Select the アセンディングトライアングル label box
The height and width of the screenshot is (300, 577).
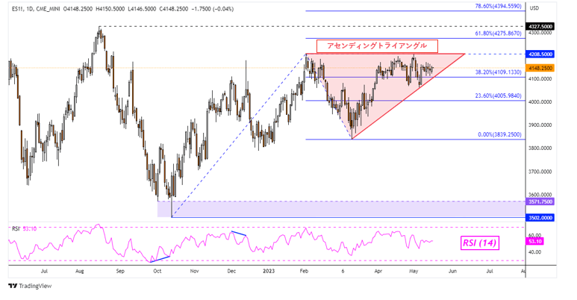(377, 46)
